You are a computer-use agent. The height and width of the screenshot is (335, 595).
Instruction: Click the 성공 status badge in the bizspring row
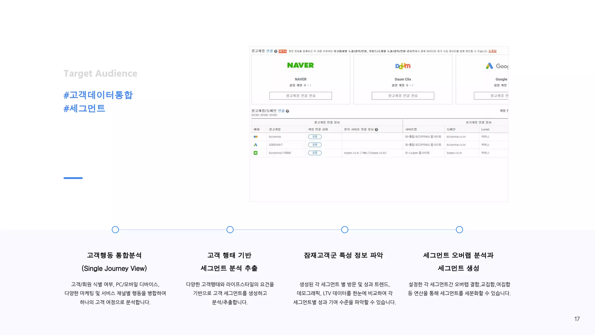(x=315, y=137)
